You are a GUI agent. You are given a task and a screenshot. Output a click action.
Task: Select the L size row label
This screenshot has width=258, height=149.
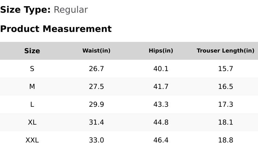click(32, 104)
